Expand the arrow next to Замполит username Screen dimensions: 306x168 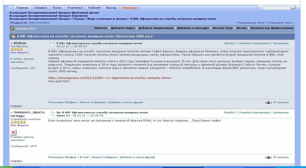point(12,113)
